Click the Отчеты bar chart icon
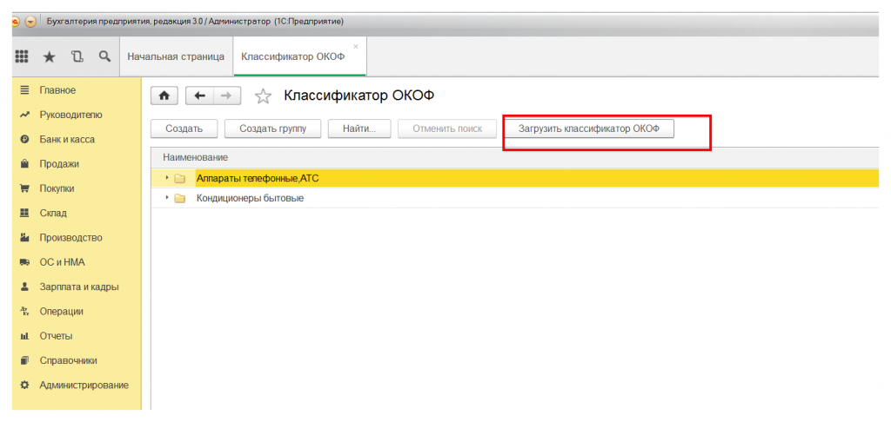 click(24, 336)
